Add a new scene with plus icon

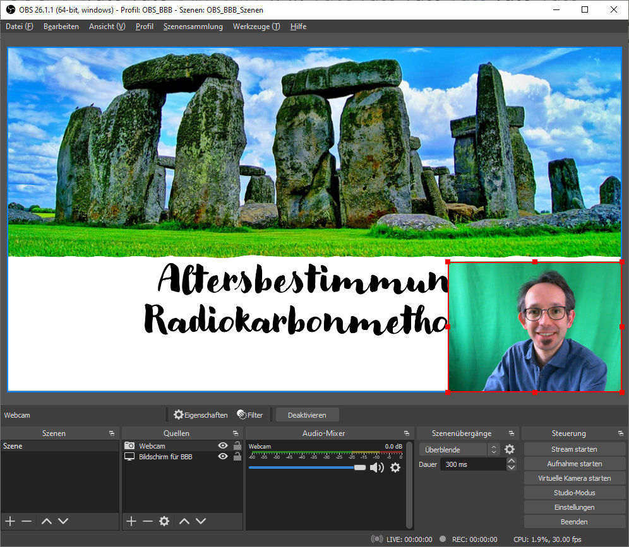tap(9, 521)
